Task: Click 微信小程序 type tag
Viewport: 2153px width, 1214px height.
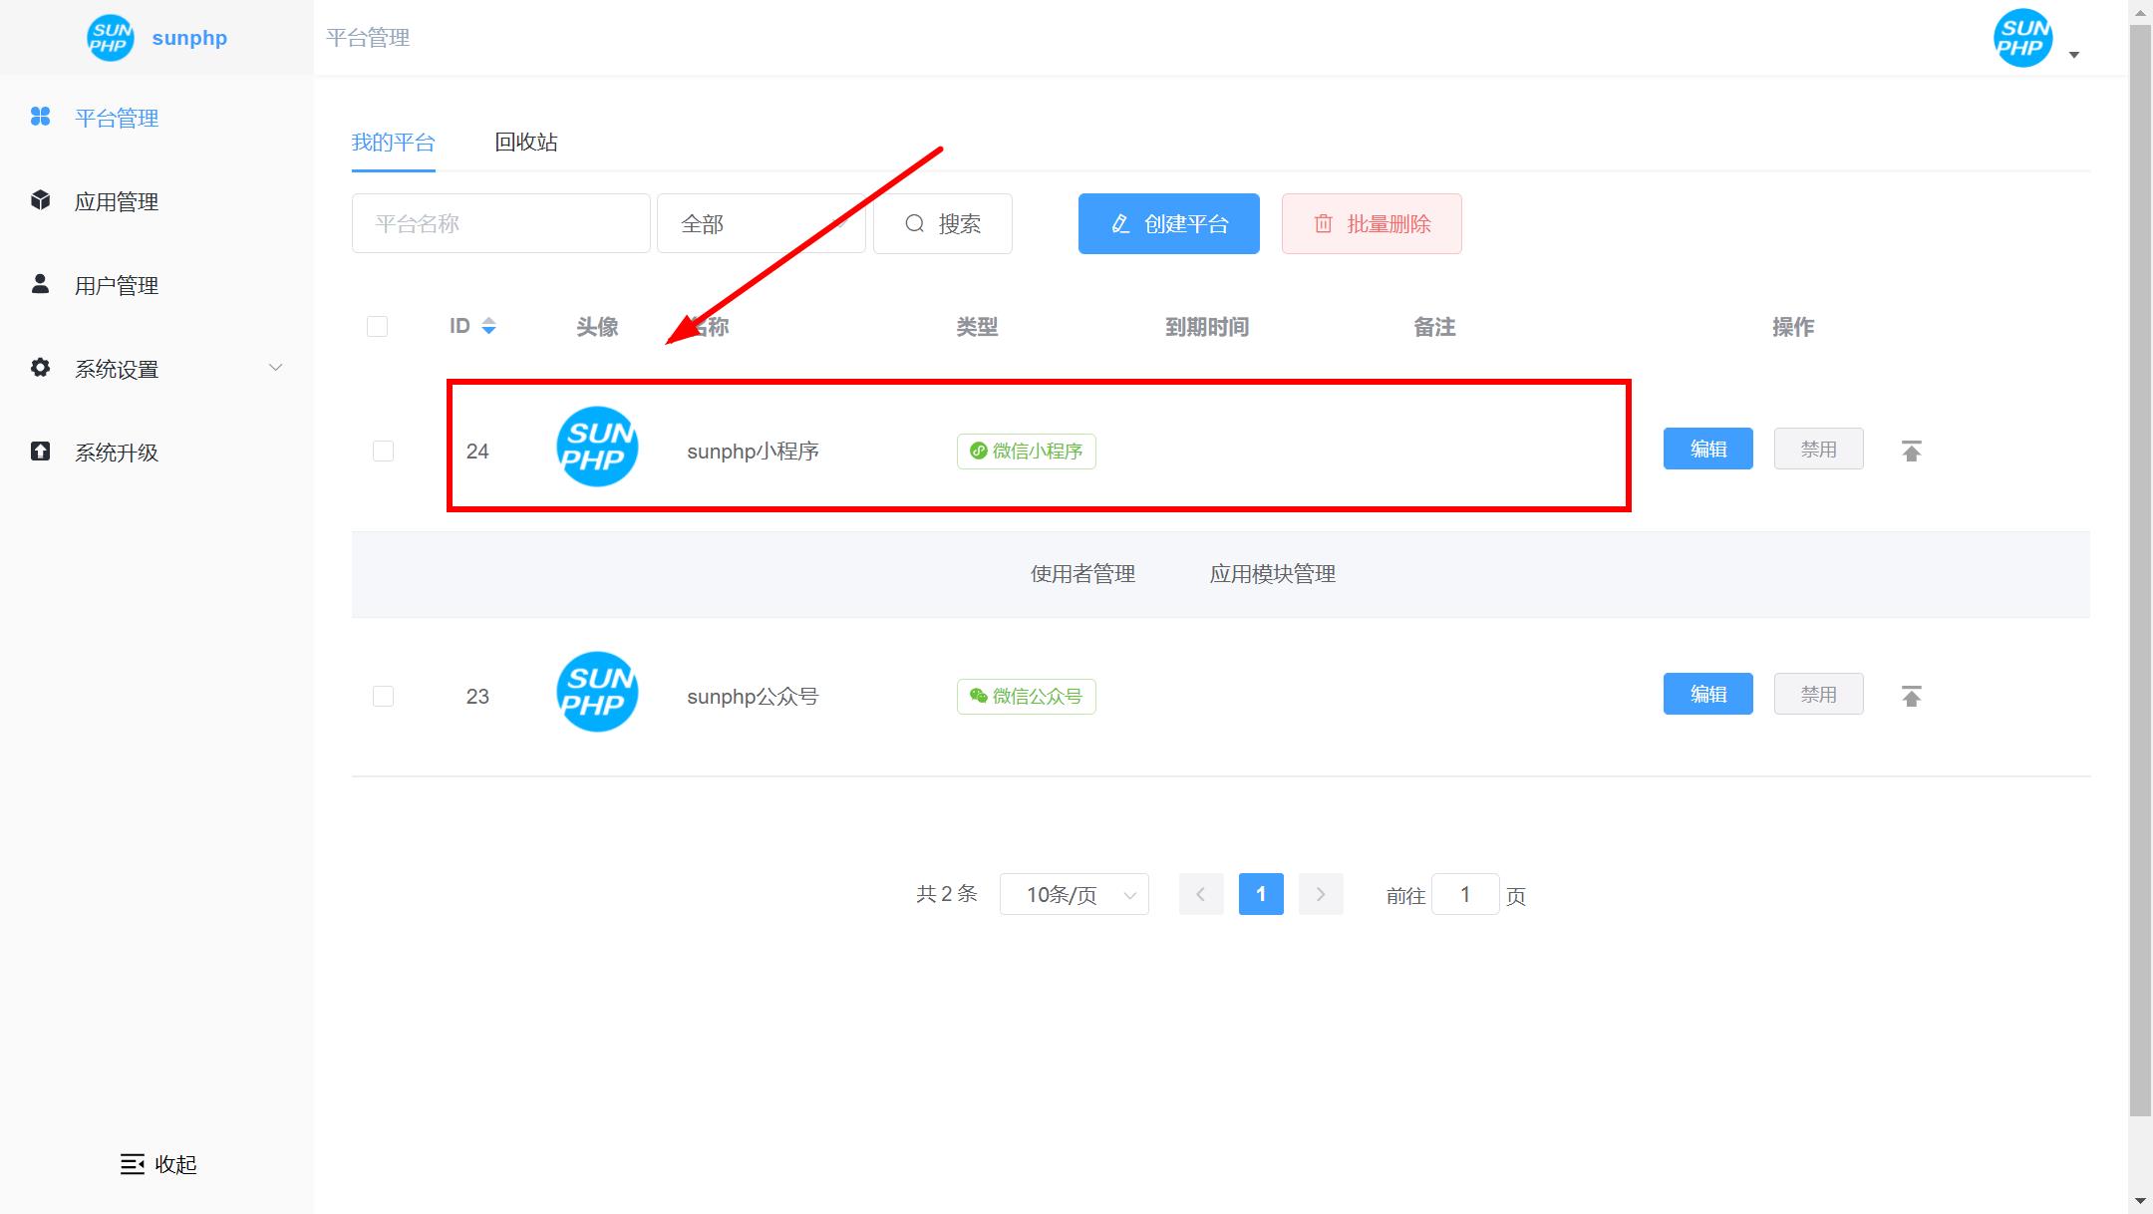Action: pos(1026,451)
